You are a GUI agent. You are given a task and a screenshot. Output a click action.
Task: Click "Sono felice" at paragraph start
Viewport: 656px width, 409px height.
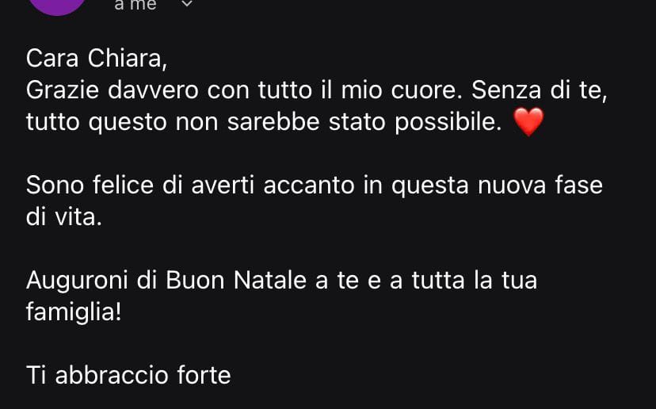[90, 185]
